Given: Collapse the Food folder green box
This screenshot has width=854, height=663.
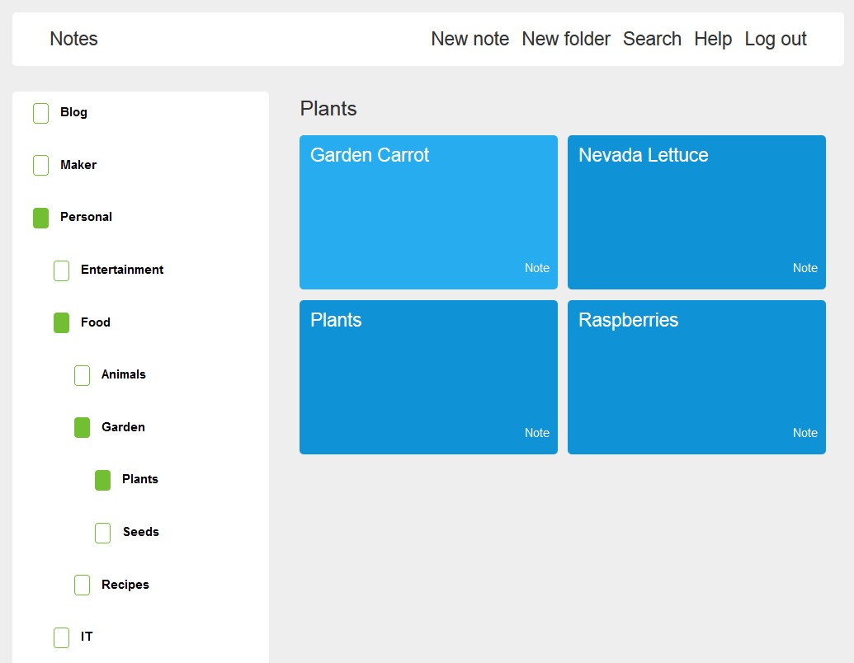Looking at the screenshot, I should click(x=62, y=322).
